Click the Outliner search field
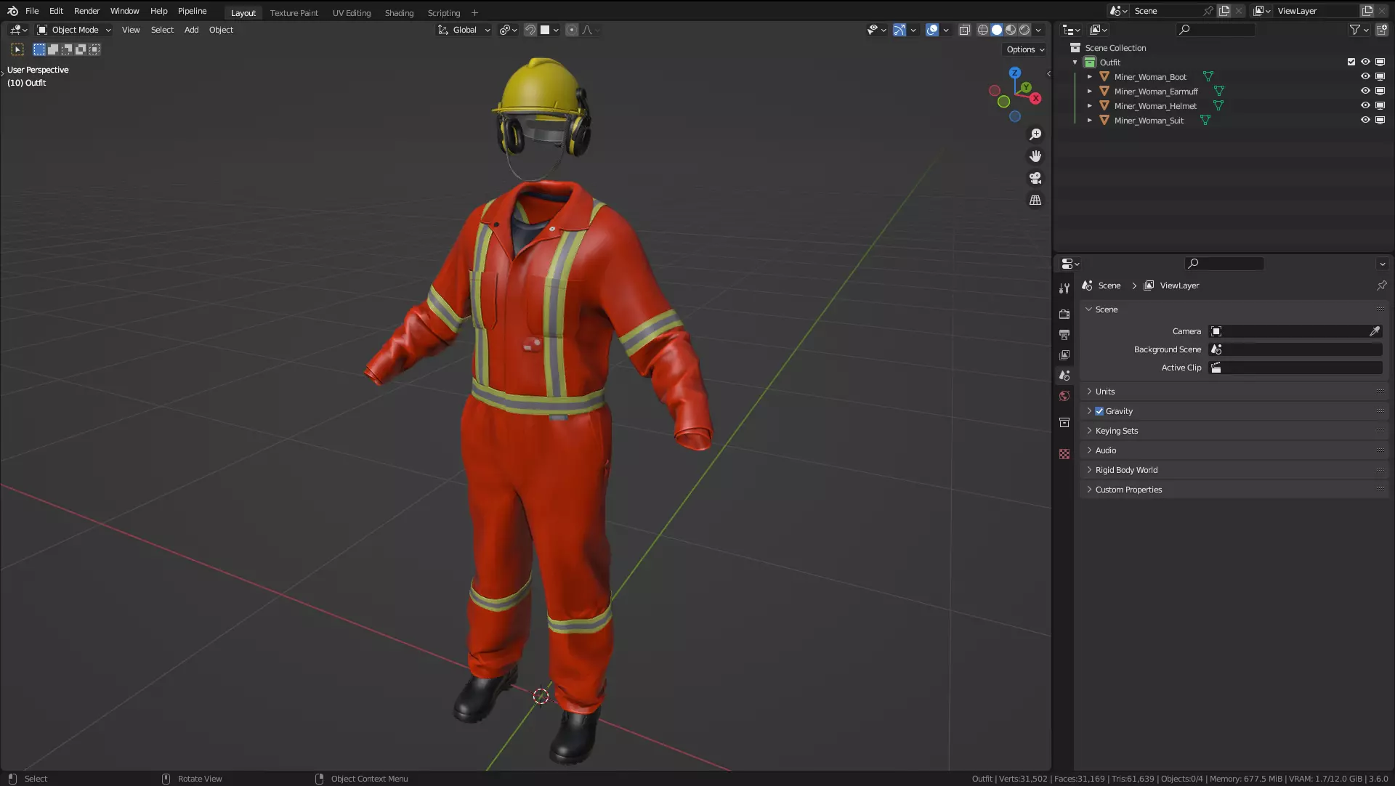Viewport: 1395px width, 786px height. 1216,30
